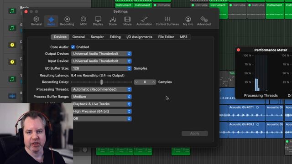Open Recording settings pane
This screenshot has height=164, width=292.
[67, 21]
